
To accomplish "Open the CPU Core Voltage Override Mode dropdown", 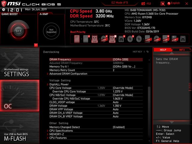I will [123, 88].
